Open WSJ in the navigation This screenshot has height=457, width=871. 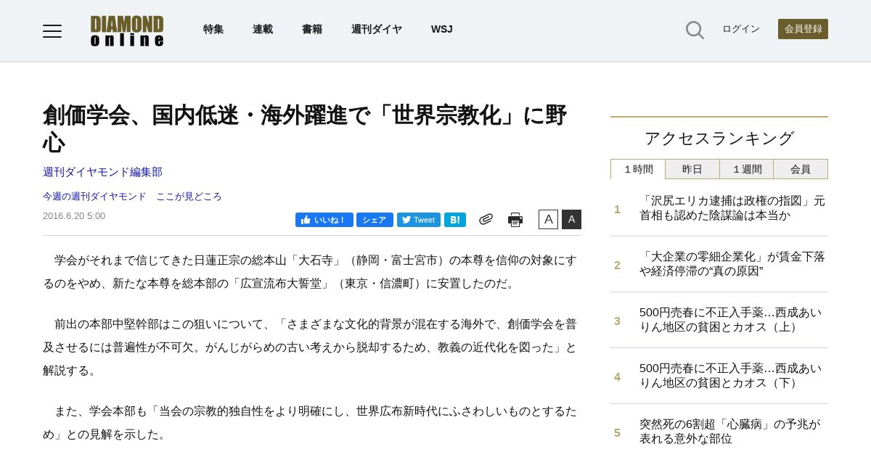(x=441, y=29)
